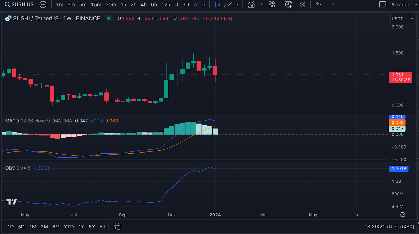Viewport: 419px width, 234px height.
Task: Click the MACD 0.110 axis label
Action: coord(397,117)
